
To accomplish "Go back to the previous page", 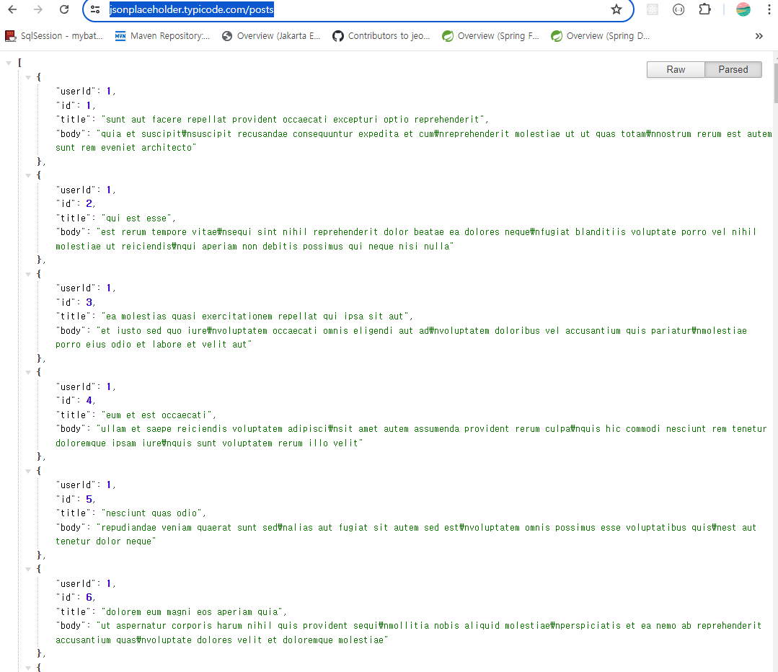I will (x=12, y=9).
